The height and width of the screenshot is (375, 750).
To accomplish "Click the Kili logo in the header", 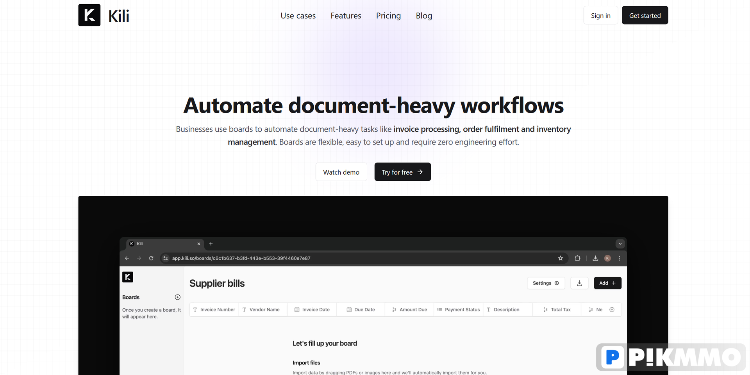I will (89, 15).
